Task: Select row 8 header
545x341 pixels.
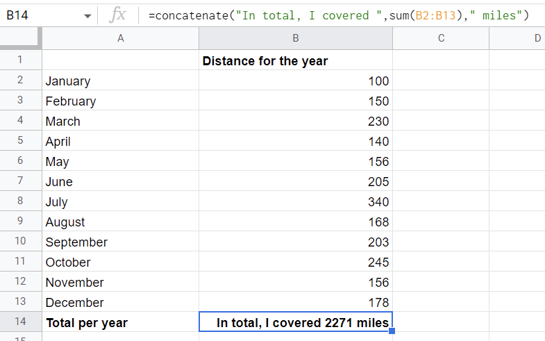Action: tap(21, 201)
